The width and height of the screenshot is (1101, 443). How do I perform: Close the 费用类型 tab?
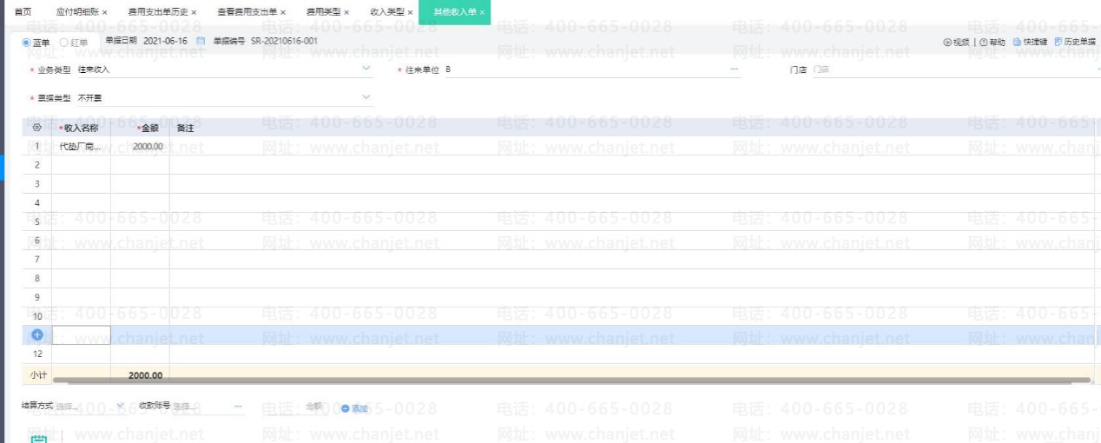(x=347, y=12)
